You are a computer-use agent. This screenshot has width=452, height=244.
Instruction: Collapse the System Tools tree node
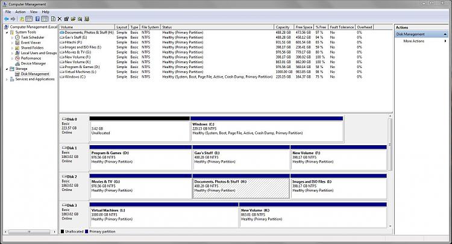tap(7, 33)
